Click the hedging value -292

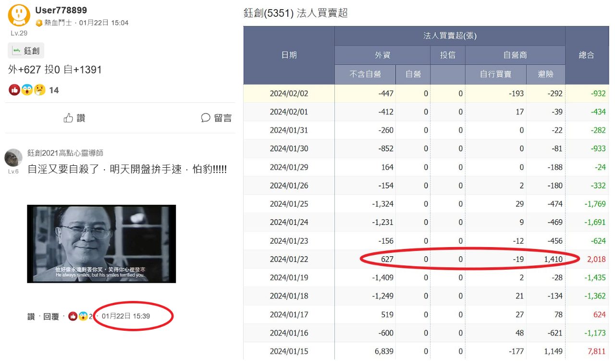[555, 94]
